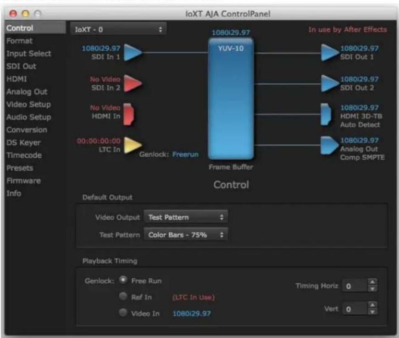Click the Timing Horiz value field
The image size is (399, 338).
coord(355,286)
